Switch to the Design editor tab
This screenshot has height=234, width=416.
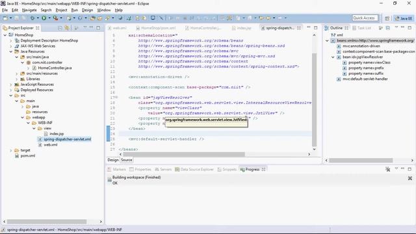tap(113, 160)
